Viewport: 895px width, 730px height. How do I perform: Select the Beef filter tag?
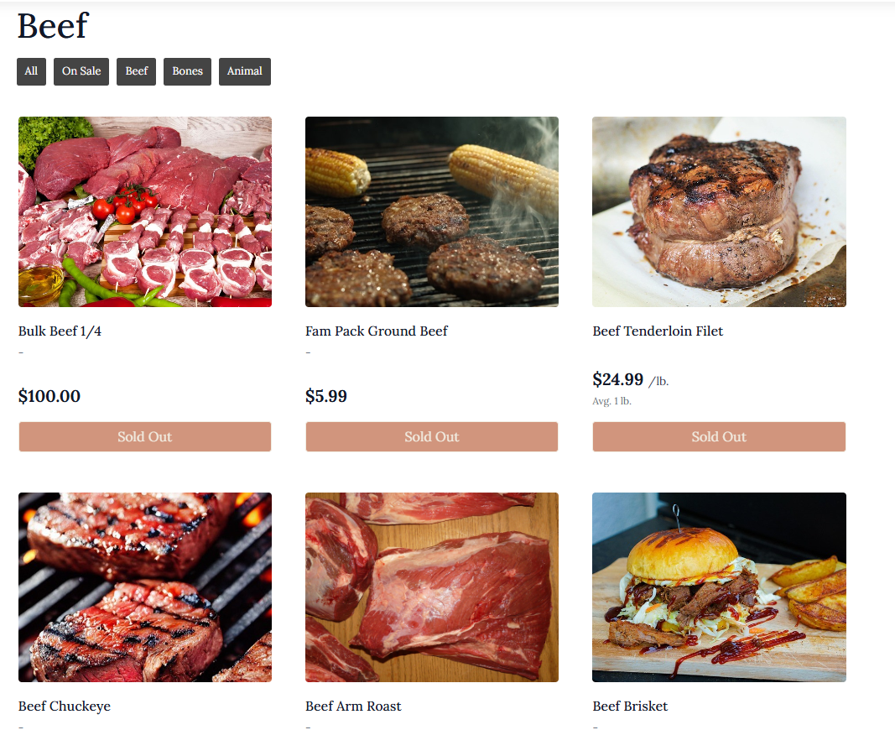[x=137, y=71]
